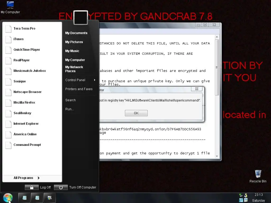The width and height of the screenshot is (271, 203).
Task: Click the S-shaped system tray icon
Action: [x=246, y=195]
